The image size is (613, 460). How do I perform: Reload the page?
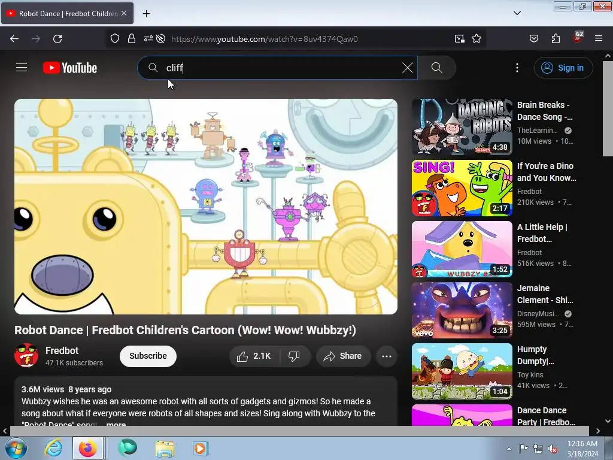tap(57, 39)
